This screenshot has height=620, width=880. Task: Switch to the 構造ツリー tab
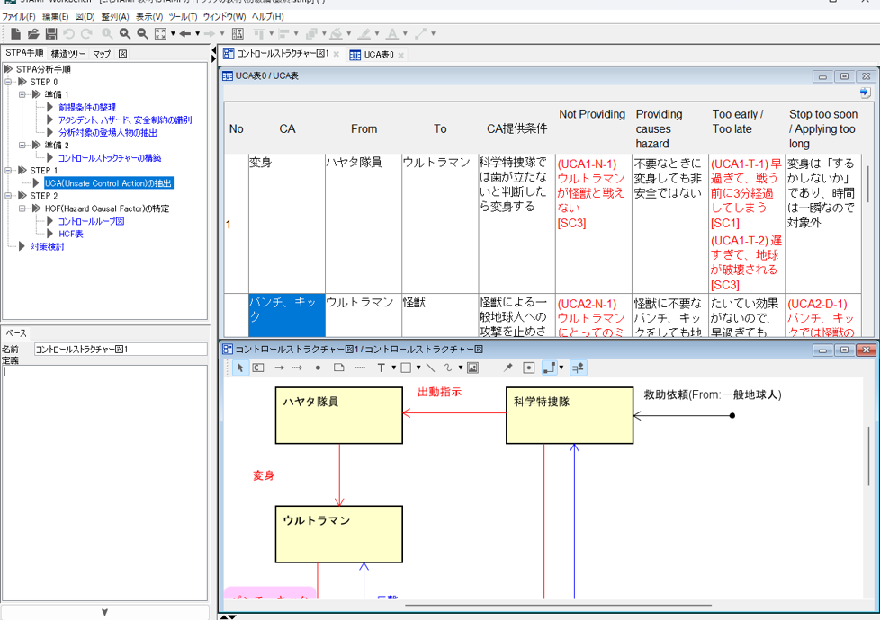pyautogui.click(x=67, y=54)
